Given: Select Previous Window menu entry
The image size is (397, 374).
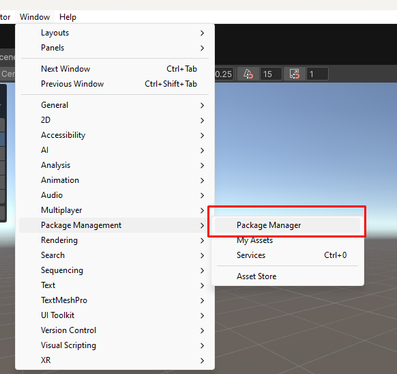Looking at the screenshot, I should (115, 84).
